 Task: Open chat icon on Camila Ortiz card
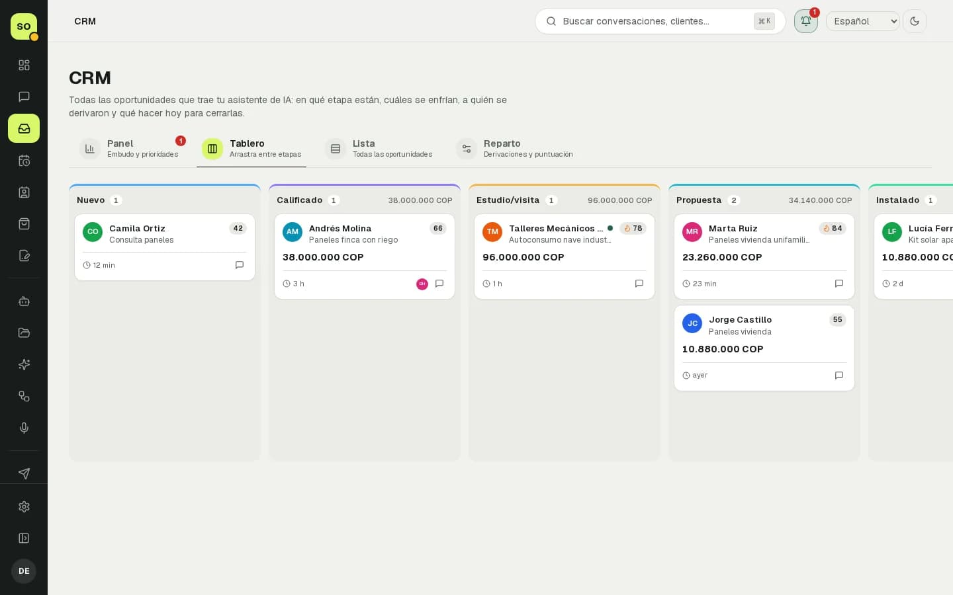(240, 265)
